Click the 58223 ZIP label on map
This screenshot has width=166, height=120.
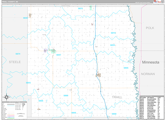[x=112, y=45]
